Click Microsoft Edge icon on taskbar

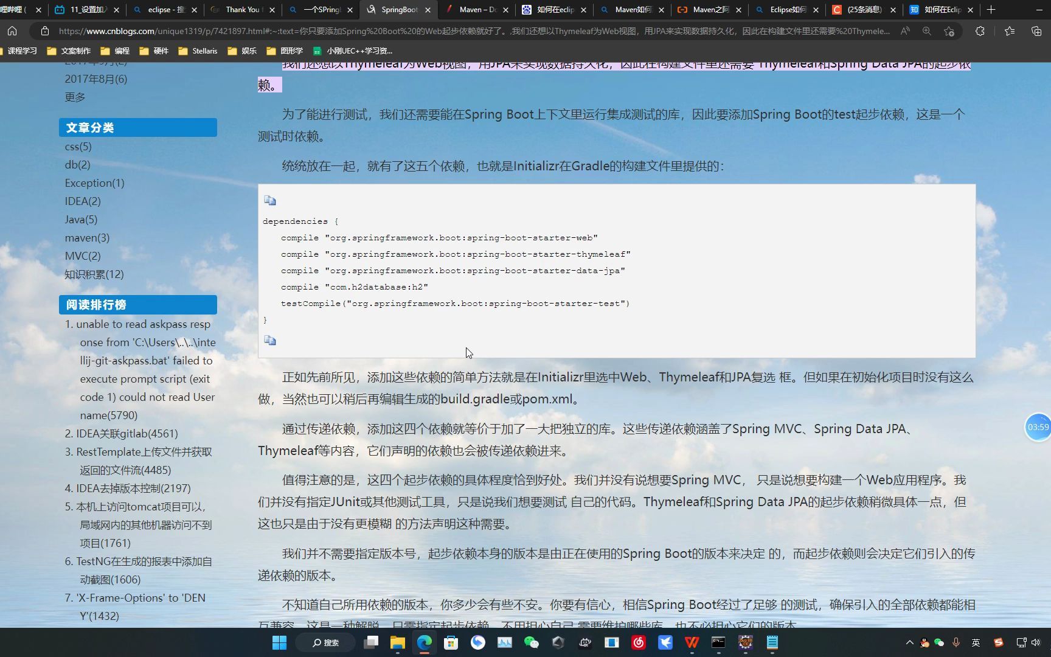(425, 642)
